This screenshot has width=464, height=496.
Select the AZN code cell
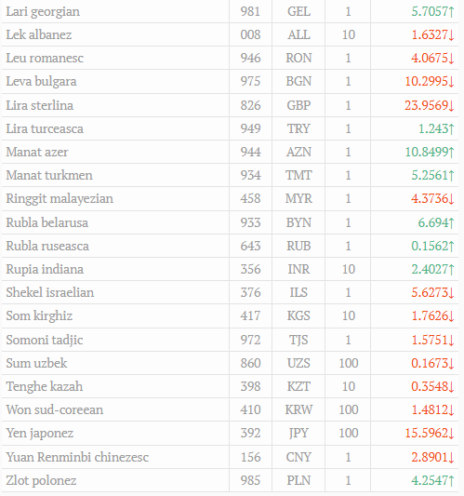pos(298,153)
